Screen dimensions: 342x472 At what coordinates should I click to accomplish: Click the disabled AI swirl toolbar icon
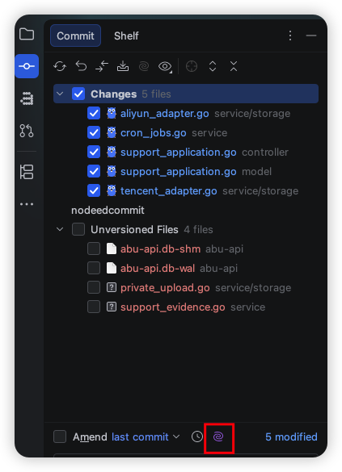point(144,66)
